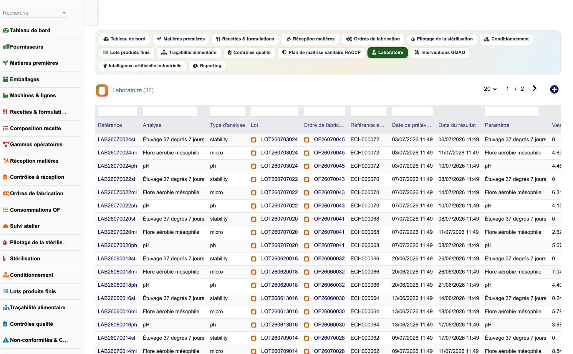Click the orange Laboratoire module icon

pyautogui.click(x=102, y=91)
